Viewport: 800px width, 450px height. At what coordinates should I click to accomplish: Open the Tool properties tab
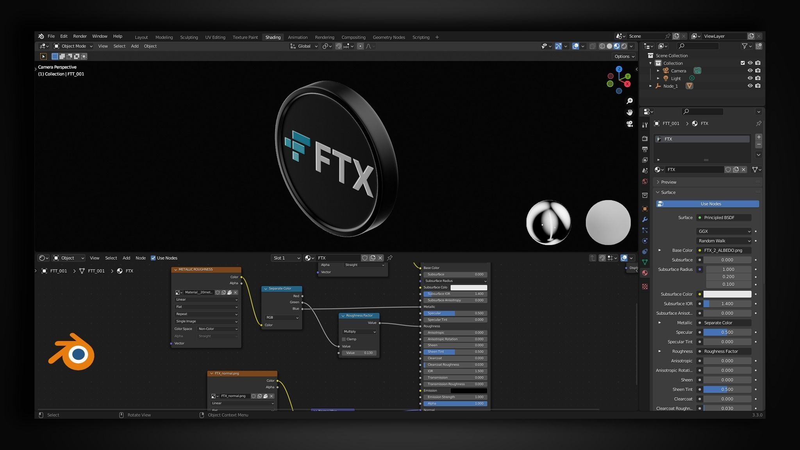645,125
